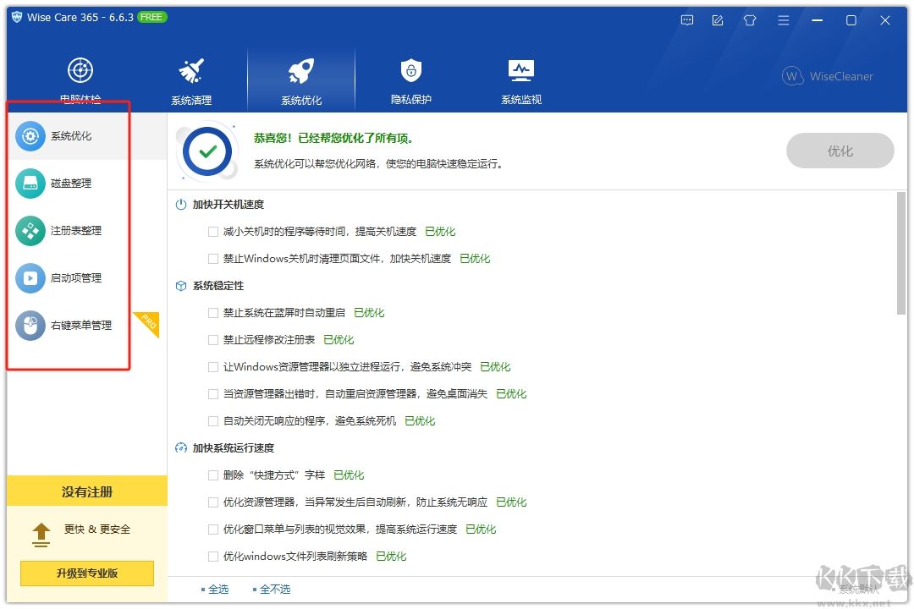
Task: Click the 加快系统运行速度 gauge icon
Action: click(x=181, y=448)
